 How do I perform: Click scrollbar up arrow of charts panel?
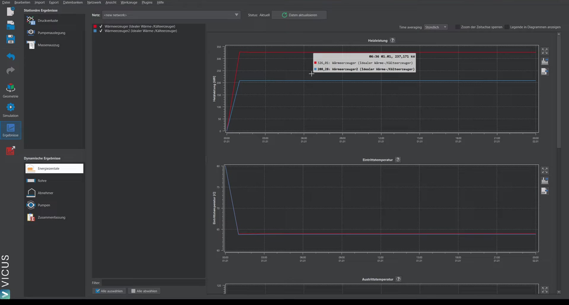559,34
